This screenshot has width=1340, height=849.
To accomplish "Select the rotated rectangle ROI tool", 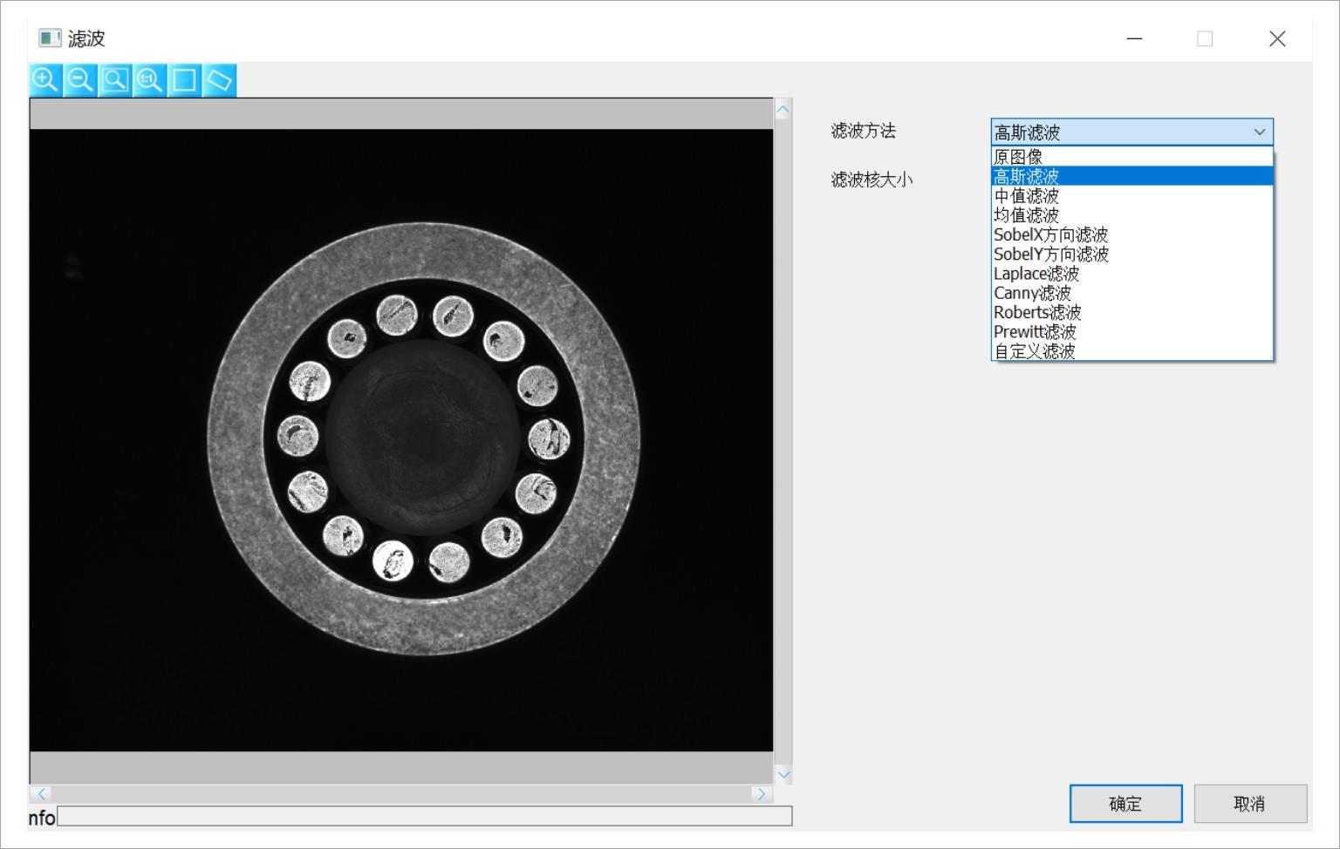I will tap(219, 80).
